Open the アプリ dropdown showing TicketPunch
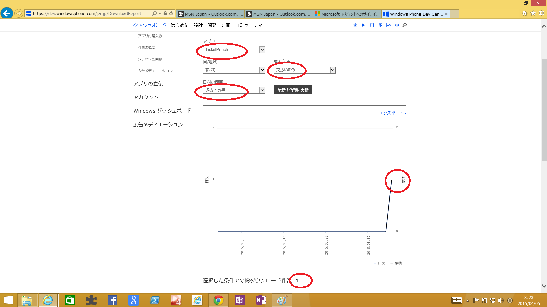This screenshot has height=307, width=547. click(234, 50)
